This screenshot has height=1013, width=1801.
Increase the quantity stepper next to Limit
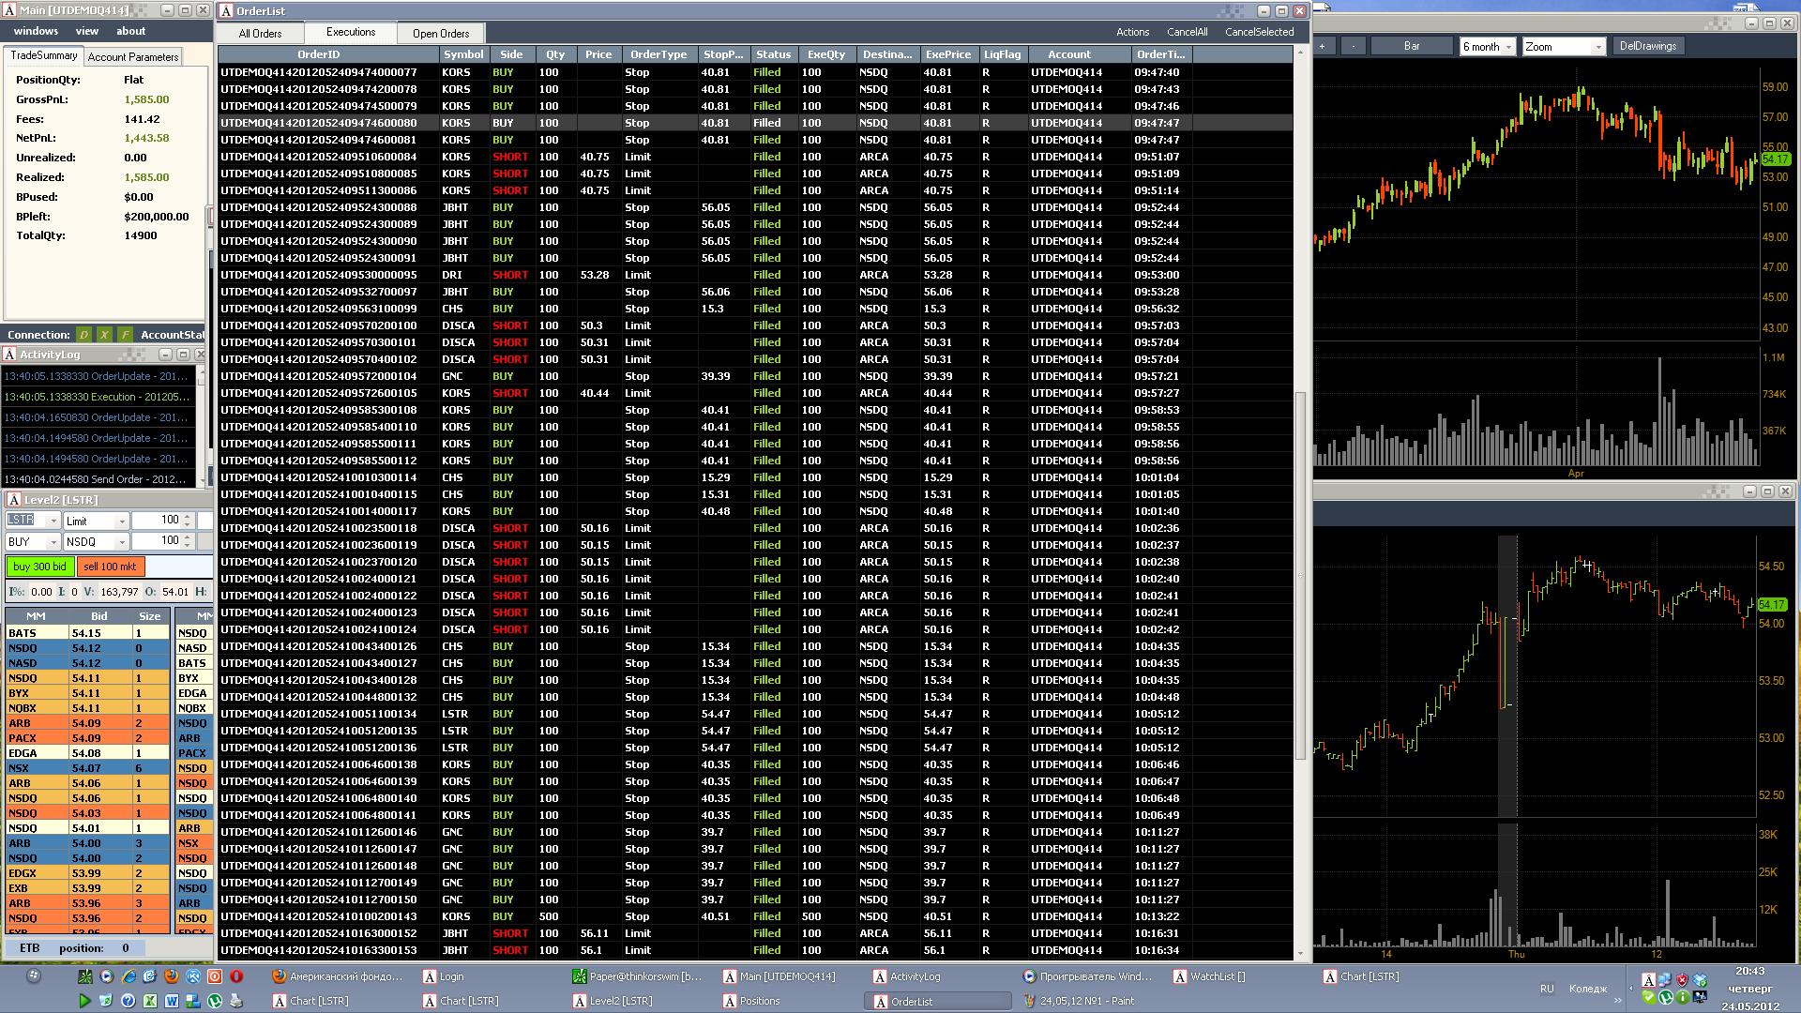[x=188, y=516]
